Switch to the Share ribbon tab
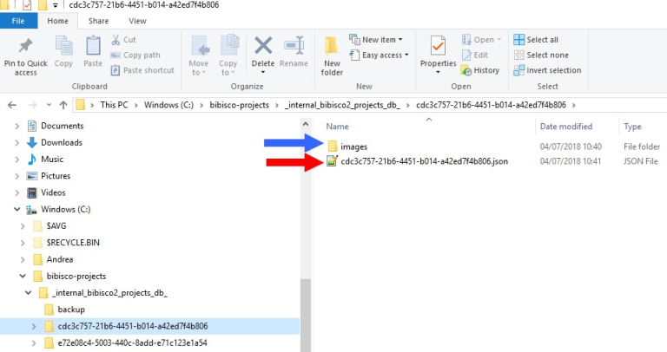This screenshot has height=352, width=667. tap(98, 21)
